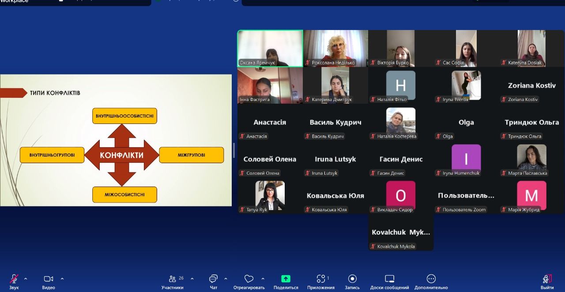This screenshot has height=292, width=565.
Task: Click the Kovalchuk Mykola participant tile
Action: click(401, 232)
